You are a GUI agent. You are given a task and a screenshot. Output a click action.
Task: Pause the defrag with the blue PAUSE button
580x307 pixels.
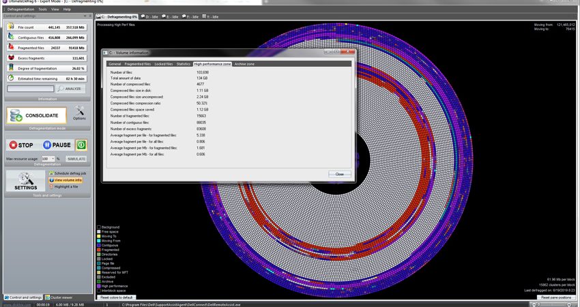[57, 145]
